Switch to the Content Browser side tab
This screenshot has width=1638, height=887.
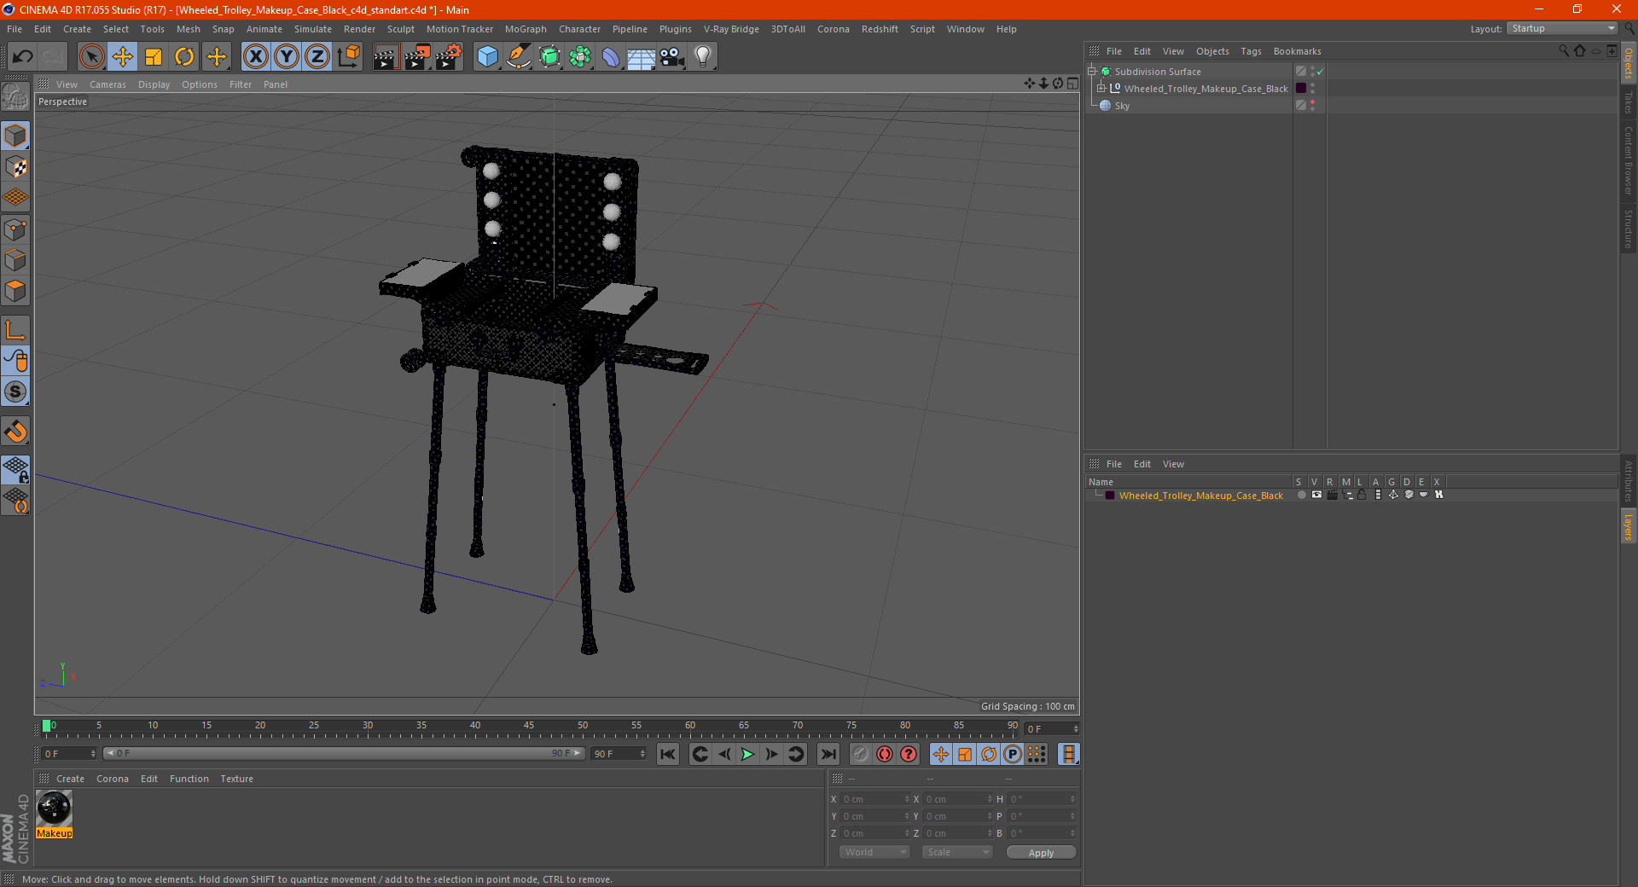click(1629, 161)
